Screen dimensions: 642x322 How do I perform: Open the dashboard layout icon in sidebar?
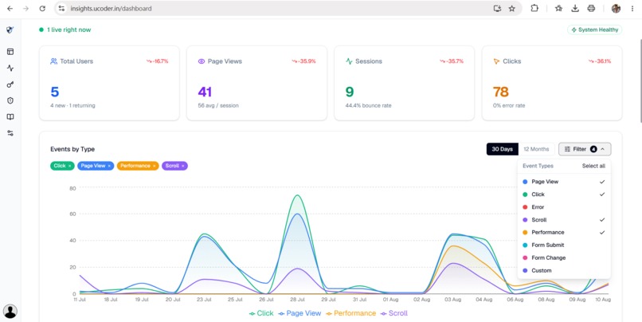(10, 52)
